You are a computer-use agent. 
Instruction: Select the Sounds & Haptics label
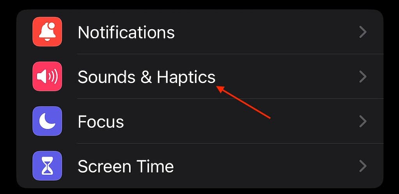coord(147,77)
